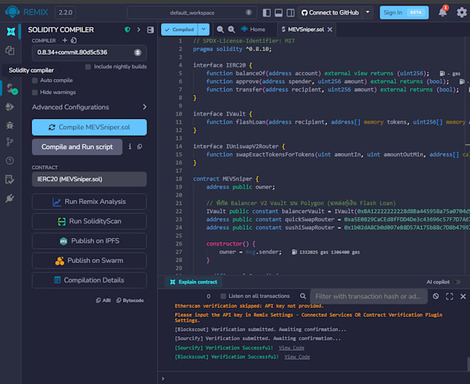Click the Compiled status button

(x=180, y=29)
